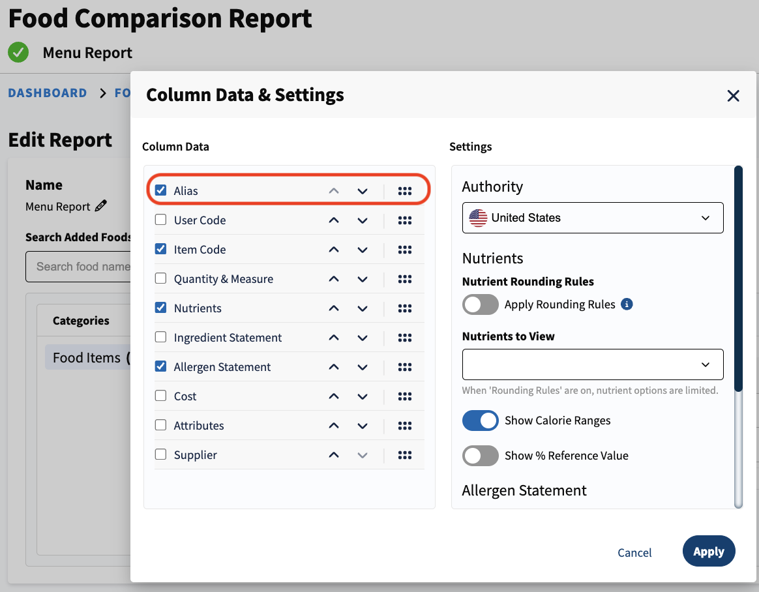Move Nutrients row down
The height and width of the screenshot is (592, 759).
tap(362, 309)
